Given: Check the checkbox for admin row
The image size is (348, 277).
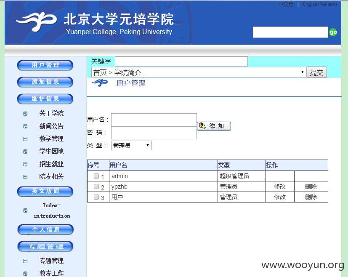Looking at the screenshot, I should [x=96, y=176].
